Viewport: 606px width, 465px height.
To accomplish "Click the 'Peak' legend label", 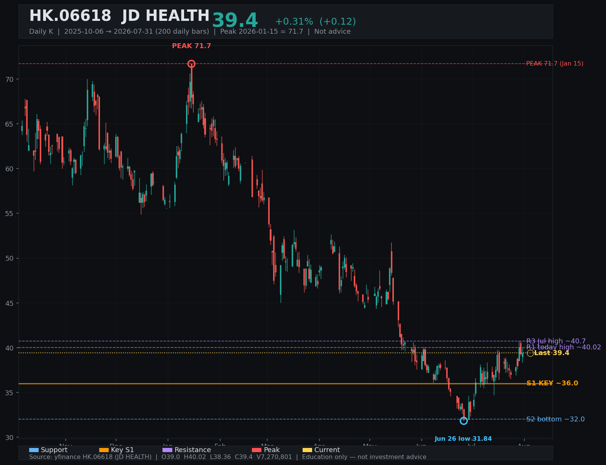I will 272,450.
